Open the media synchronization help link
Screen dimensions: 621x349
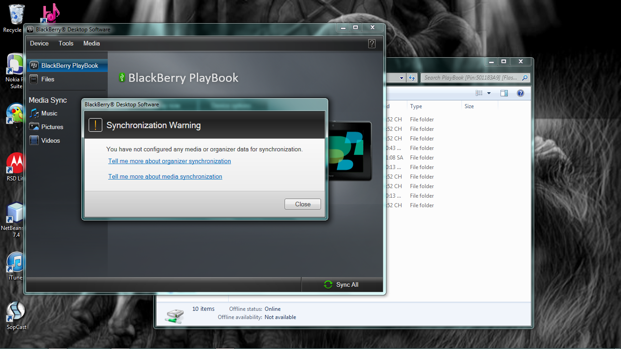click(x=165, y=176)
